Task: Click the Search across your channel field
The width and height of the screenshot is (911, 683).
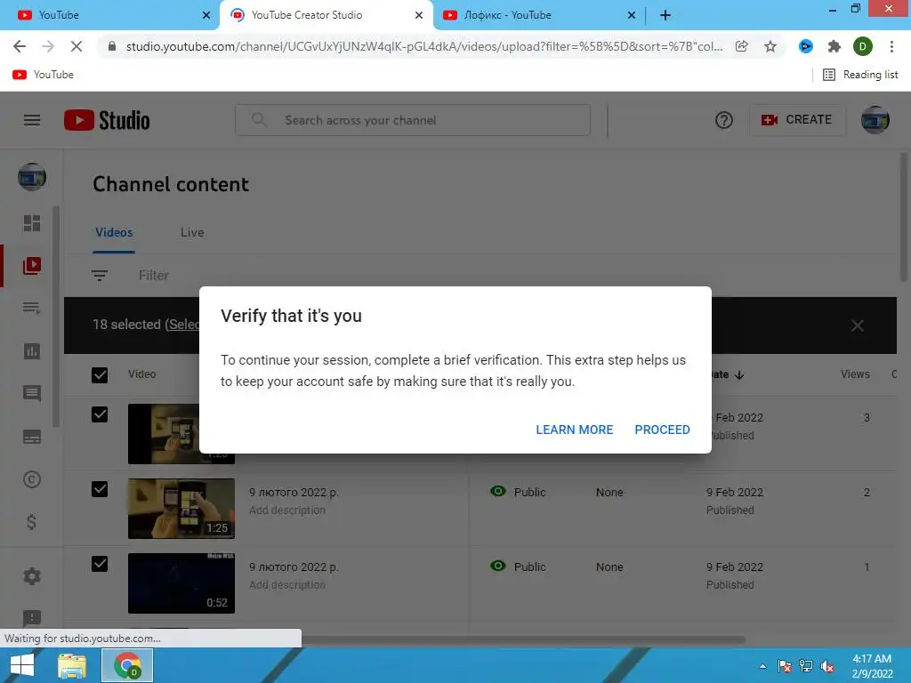Action: pyautogui.click(x=413, y=120)
